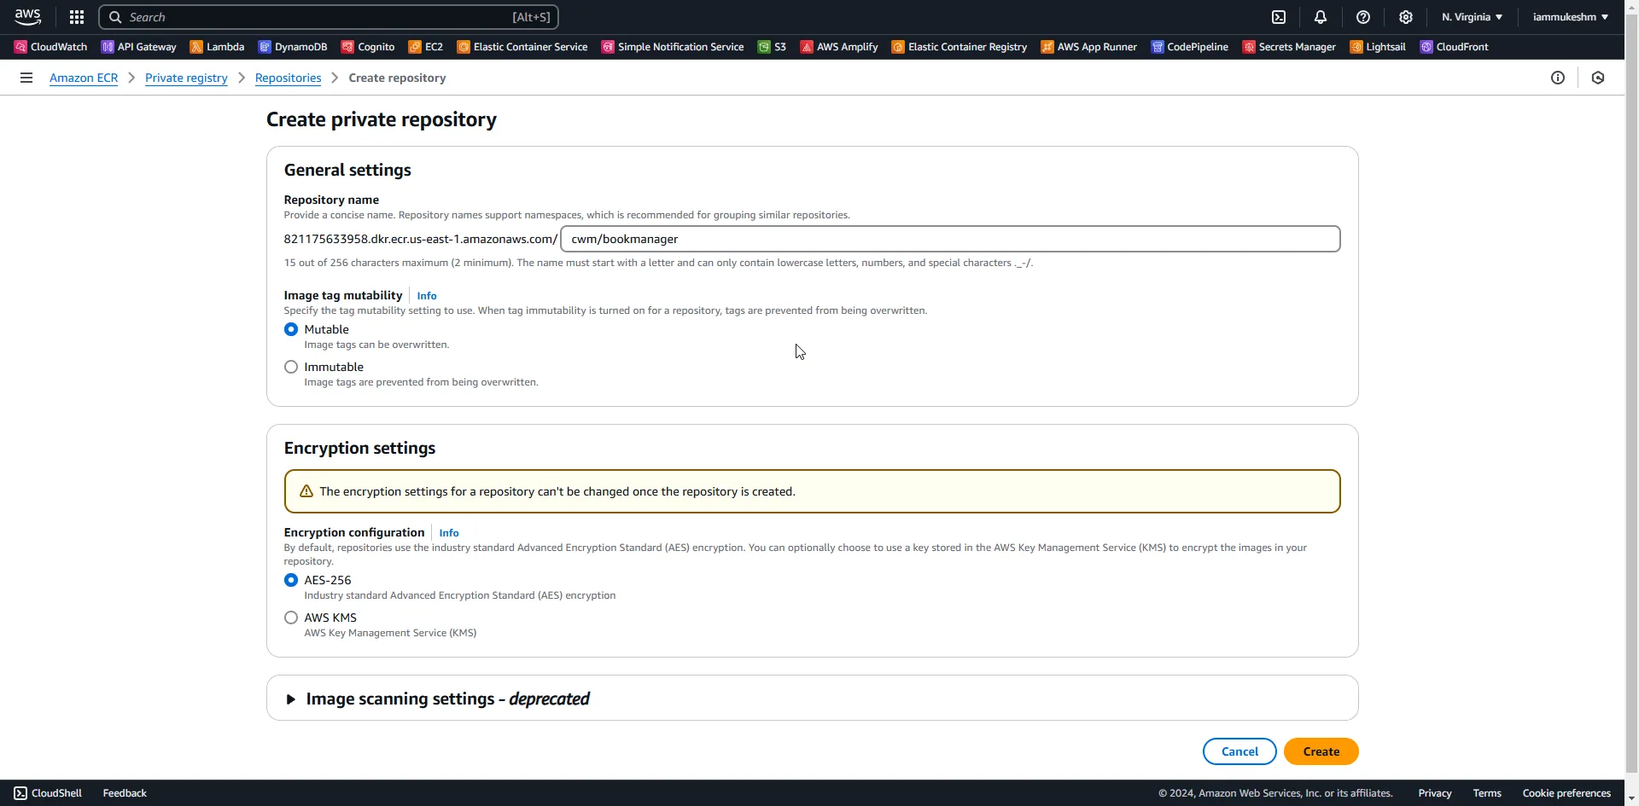The image size is (1639, 806).
Task: Select the AES-256 encryption option
Action: (291, 580)
